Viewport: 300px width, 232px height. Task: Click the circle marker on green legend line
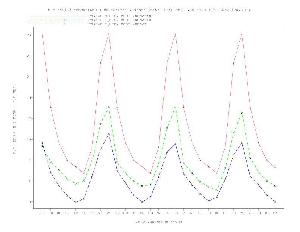click(64, 20)
